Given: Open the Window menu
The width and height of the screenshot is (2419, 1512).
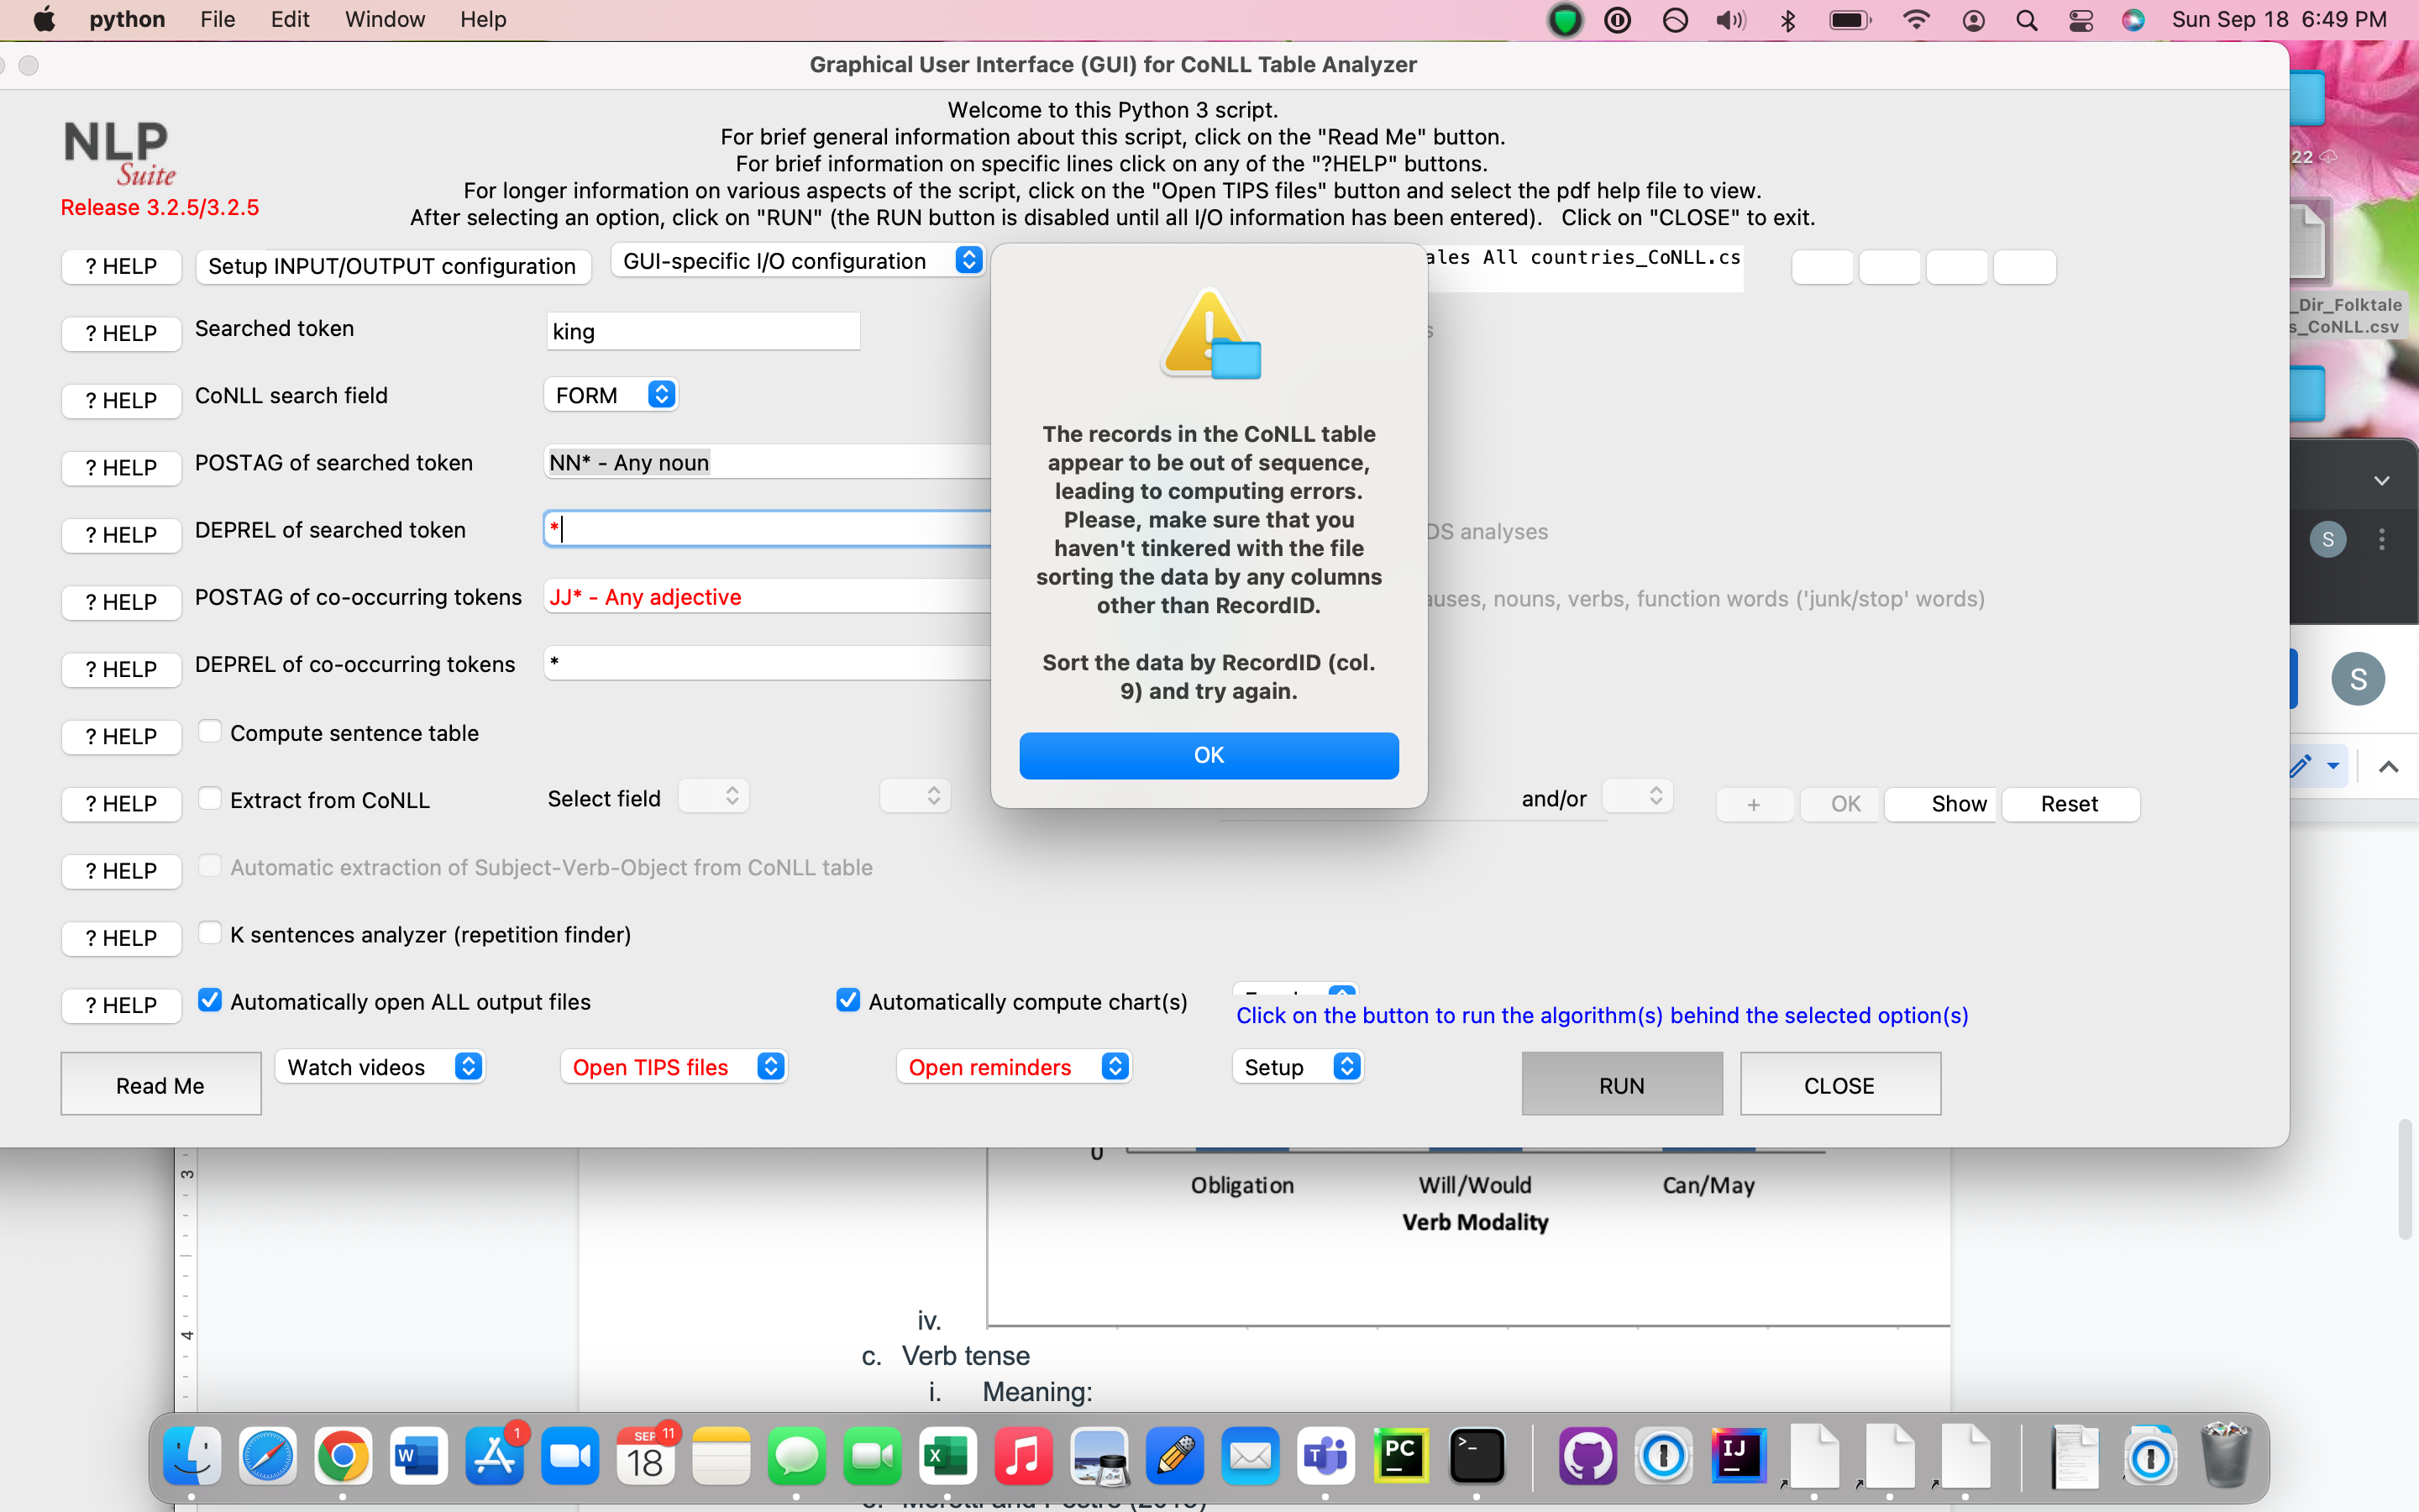Looking at the screenshot, I should coord(384,19).
